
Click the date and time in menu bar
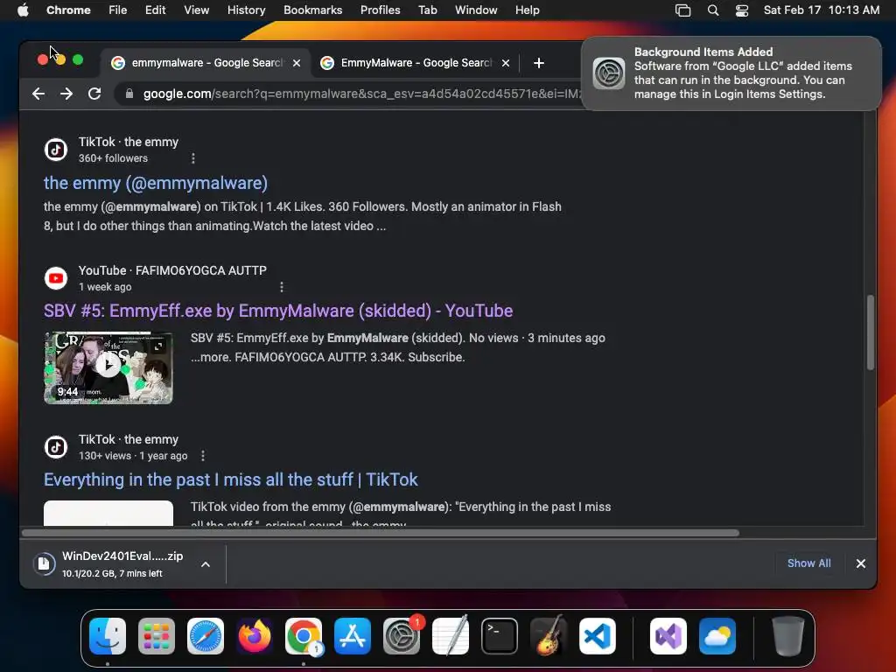(x=821, y=10)
